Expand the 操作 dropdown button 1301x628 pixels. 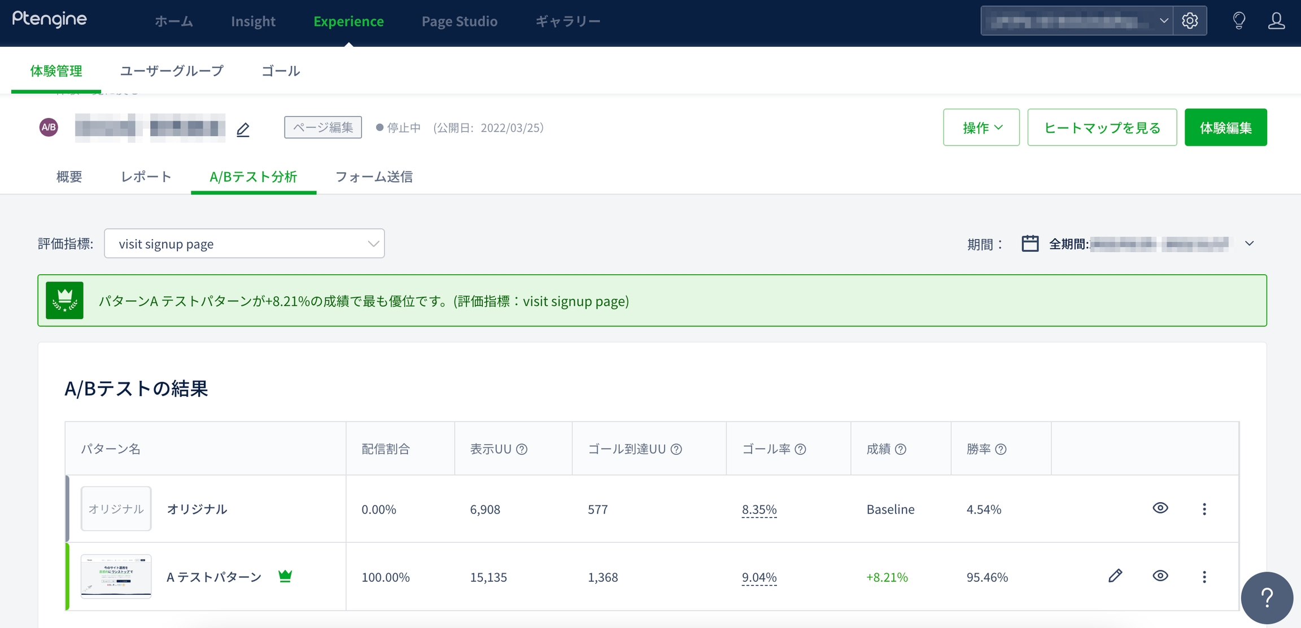(981, 128)
